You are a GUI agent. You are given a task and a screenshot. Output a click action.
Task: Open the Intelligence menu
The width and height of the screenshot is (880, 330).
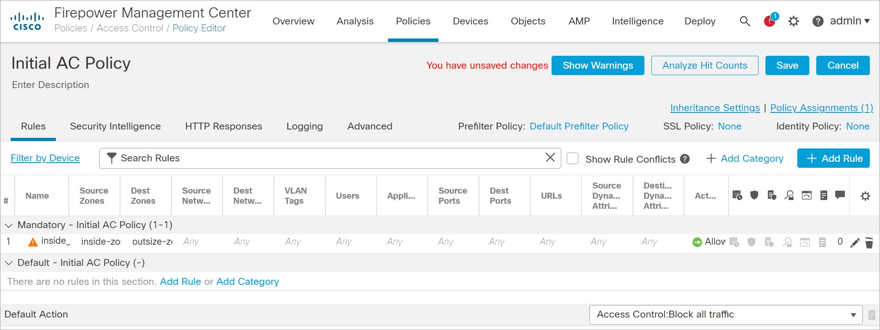click(x=637, y=21)
